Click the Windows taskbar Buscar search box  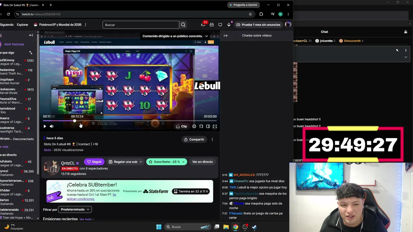pos(188,227)
